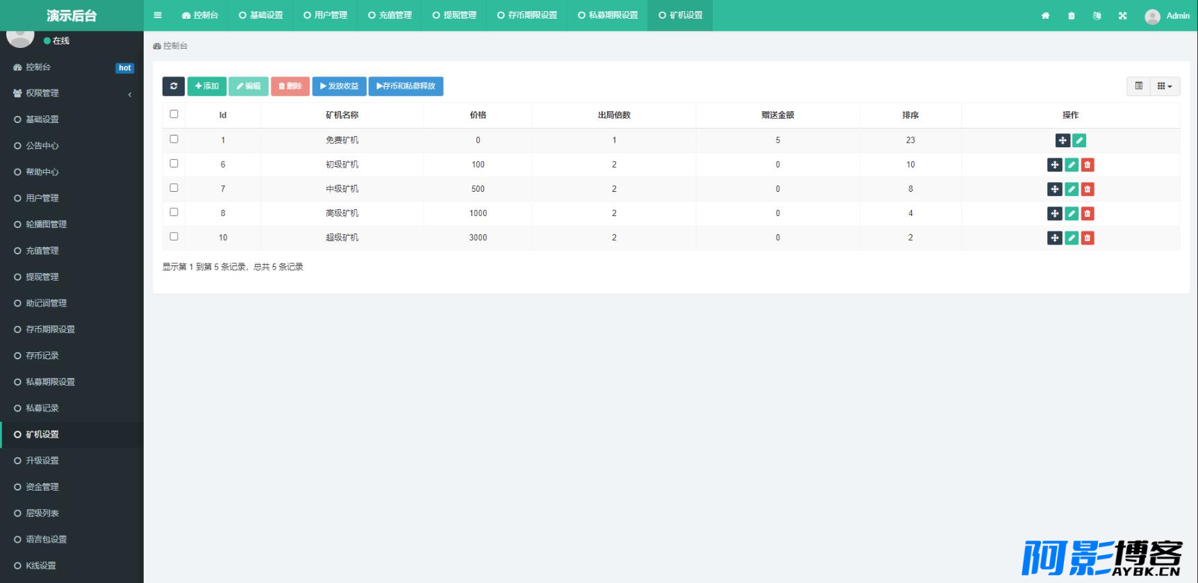Delete the 中级矿机 row with trash icon

point(1088,189)
